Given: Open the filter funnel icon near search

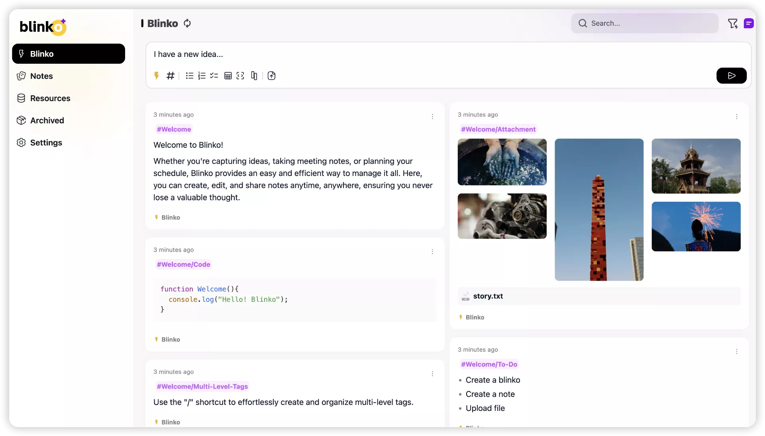Looking at the screenshot, I should point(733,23).
